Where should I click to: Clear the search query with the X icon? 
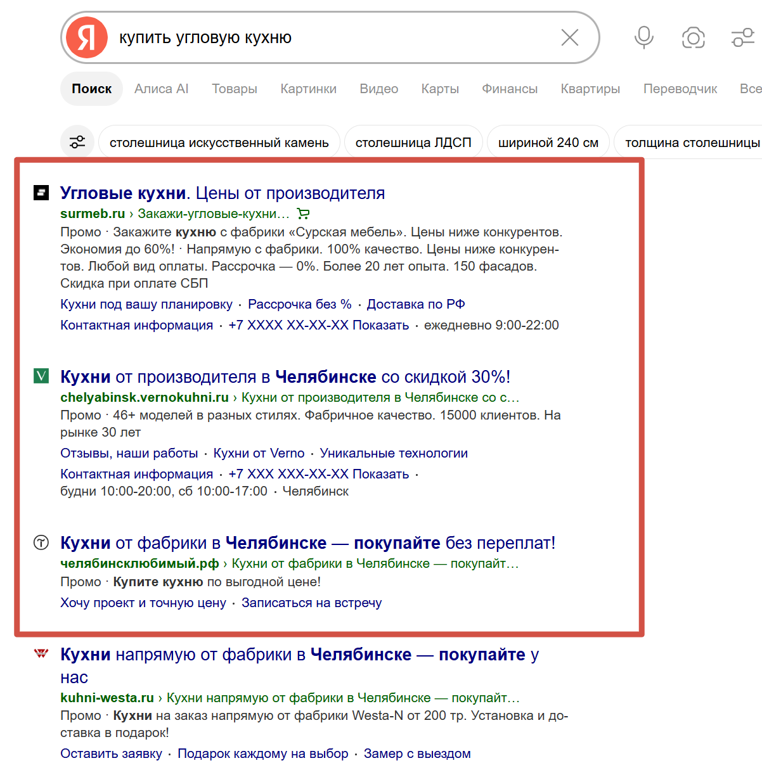(x=570, y=38)
